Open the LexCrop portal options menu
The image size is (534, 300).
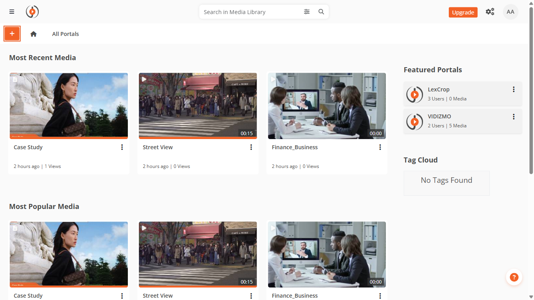point(514,89)
